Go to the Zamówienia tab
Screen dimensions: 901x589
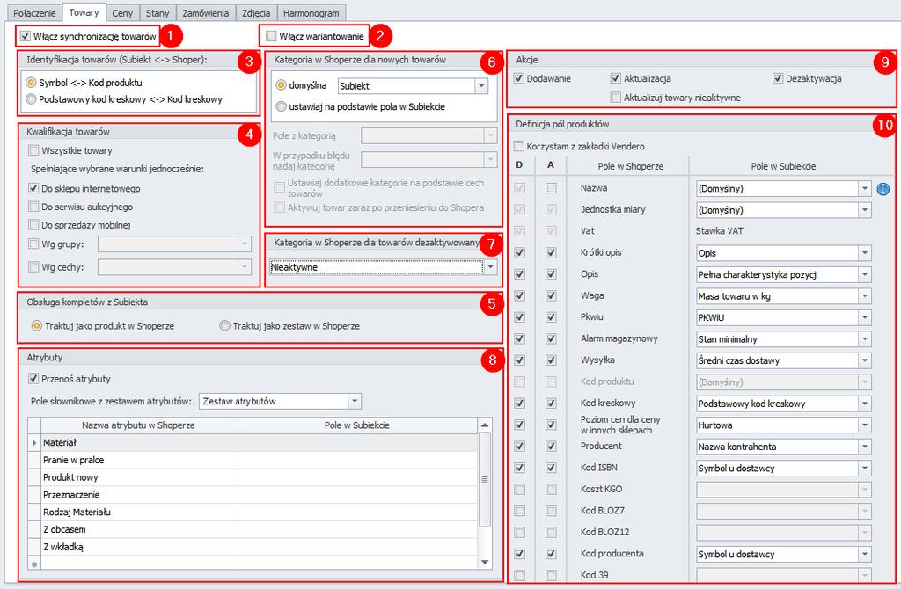206,12
